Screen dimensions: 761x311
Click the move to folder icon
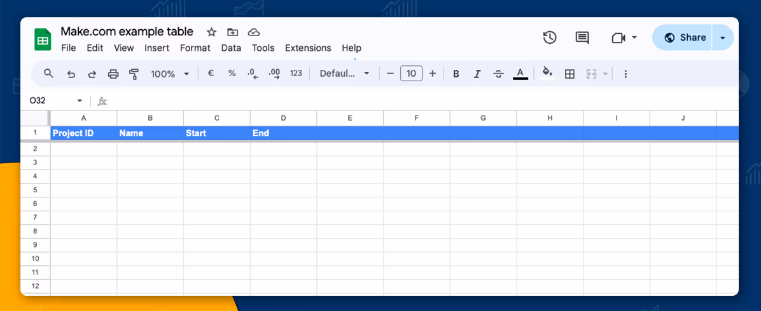[x=233, y=32]
